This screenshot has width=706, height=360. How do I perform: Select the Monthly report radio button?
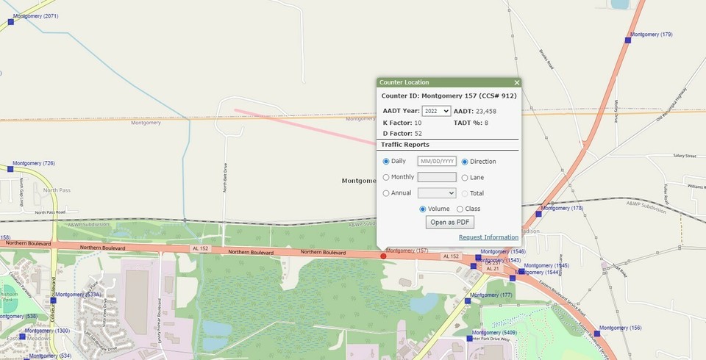pyautogui.click(x=387, y=177)
